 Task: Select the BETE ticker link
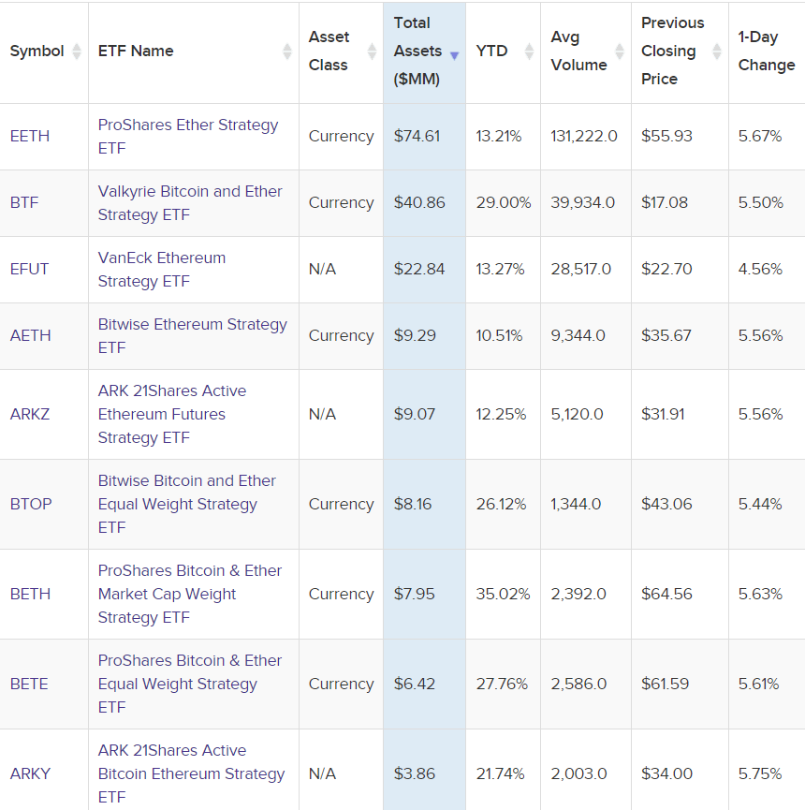[x=29, y=684]
